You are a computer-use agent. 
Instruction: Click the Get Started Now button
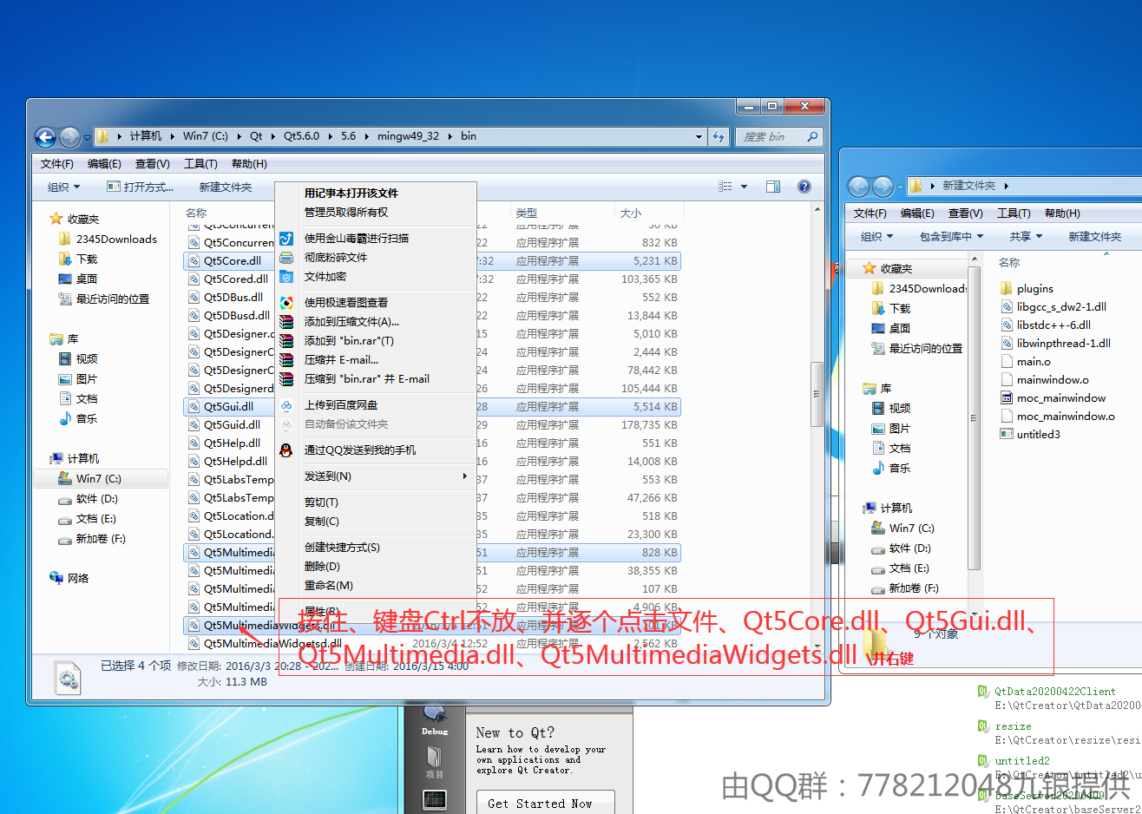coord(546,804)
